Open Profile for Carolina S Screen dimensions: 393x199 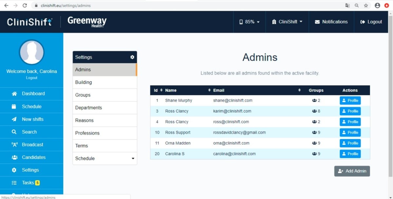click(350, 154)
